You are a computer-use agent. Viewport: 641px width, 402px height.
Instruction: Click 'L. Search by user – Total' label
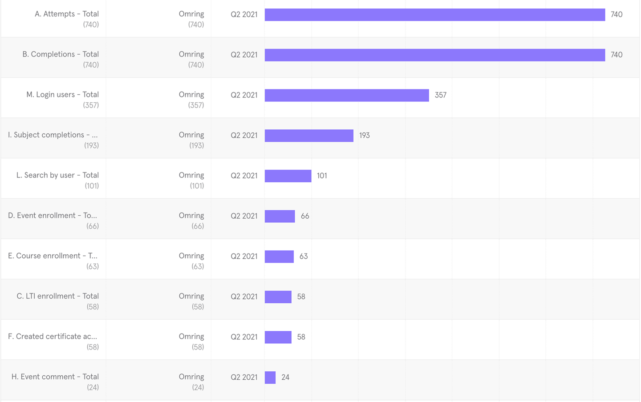[x=57, y=175]
